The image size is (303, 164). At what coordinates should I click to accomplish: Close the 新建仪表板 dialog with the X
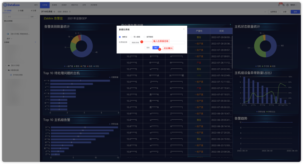pos(184,29)
